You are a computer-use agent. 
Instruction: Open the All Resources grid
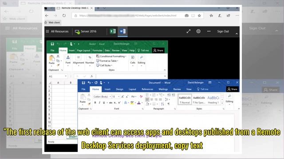pyautogui.click(x=57, y=31)
